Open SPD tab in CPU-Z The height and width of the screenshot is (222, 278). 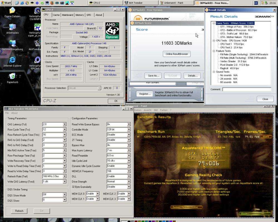click(89, 15)
